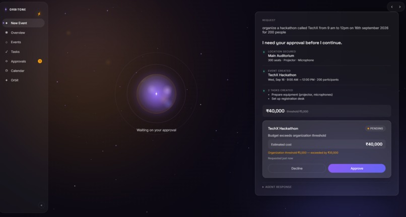Click the glowing purple orb
This screenshot has width=406, height=217.
156,94
